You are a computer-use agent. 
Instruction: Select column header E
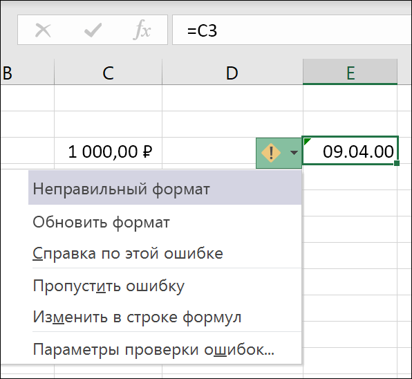(x=350, y=73)
